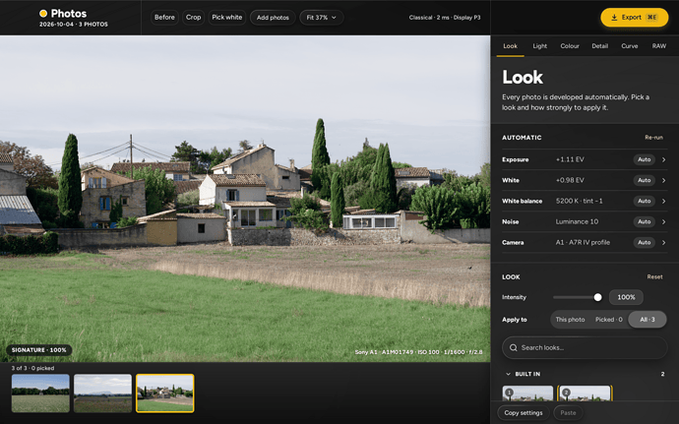Open the Fit 37% zoom dropdown
The image size is (679, 424).
coord(322,18)
